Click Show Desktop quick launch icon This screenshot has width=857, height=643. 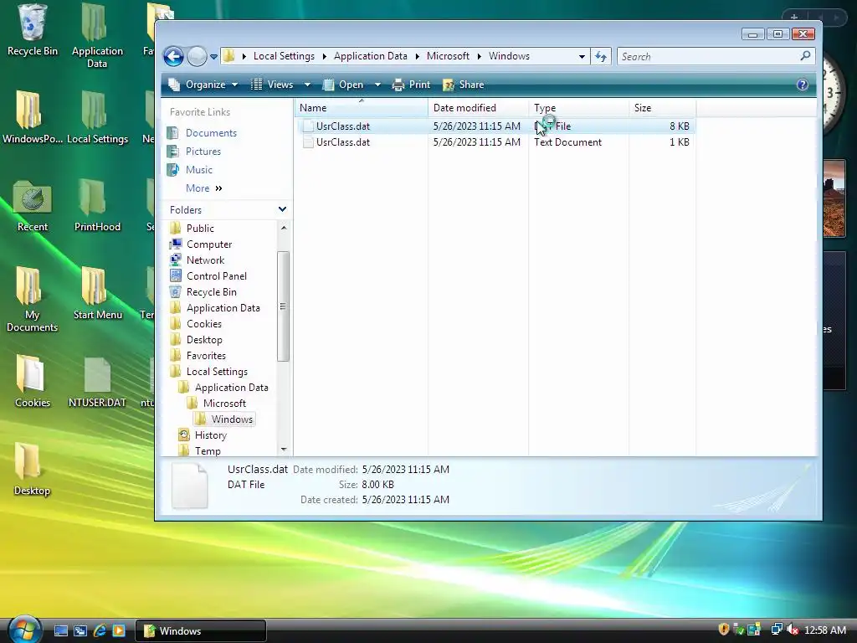coord(60,631)
